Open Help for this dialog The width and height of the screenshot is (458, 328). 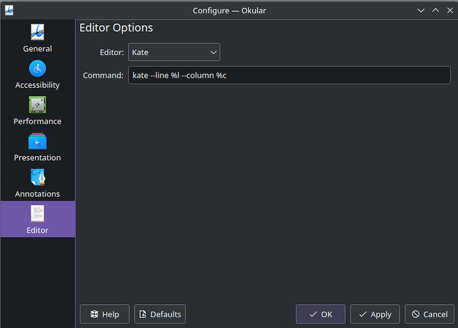105,314
